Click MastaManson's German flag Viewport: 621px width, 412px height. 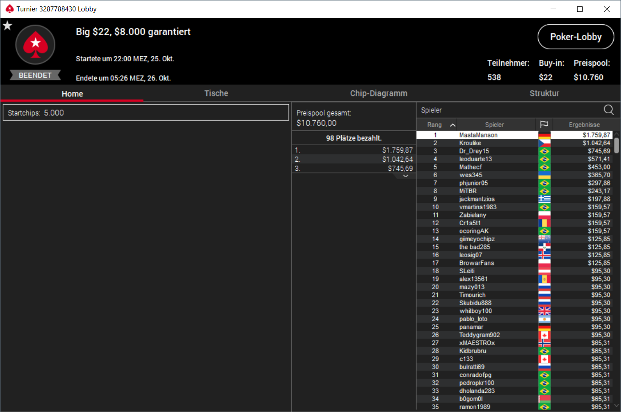(544, 135)
